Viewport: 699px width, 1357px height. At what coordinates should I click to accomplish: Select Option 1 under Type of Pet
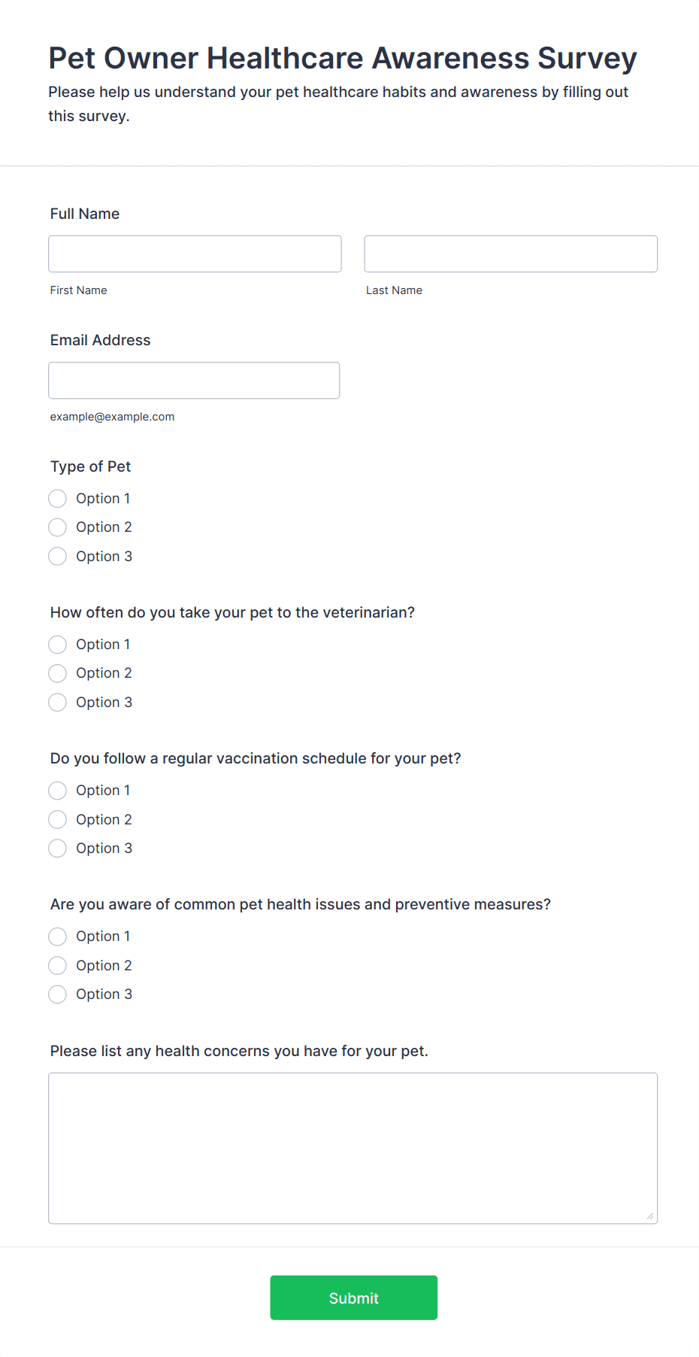(58, 499)
